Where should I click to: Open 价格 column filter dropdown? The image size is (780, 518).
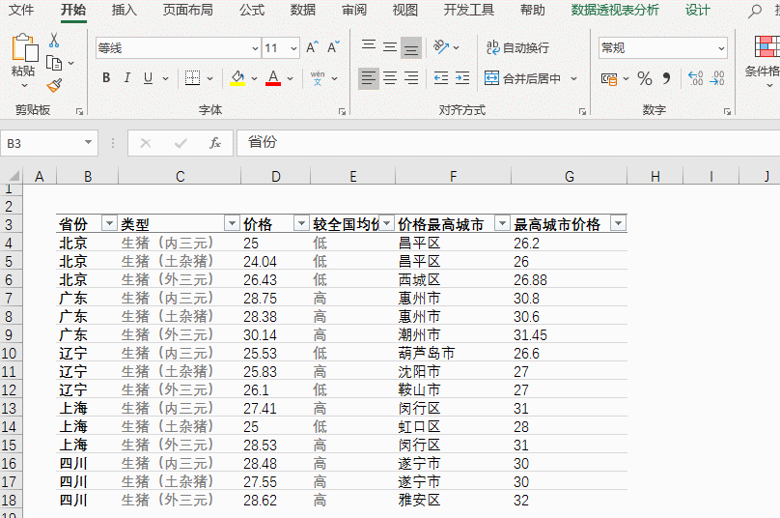[301, 223]
